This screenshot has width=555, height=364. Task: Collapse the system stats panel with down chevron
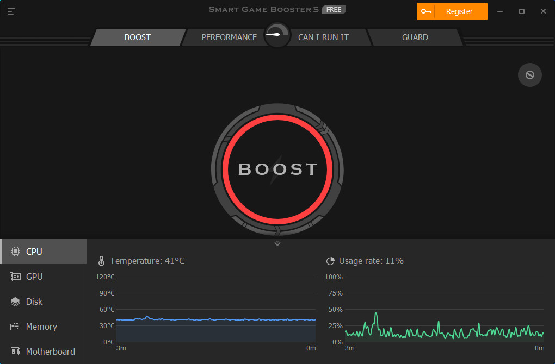pyautogui.click(x=277, y=243)
